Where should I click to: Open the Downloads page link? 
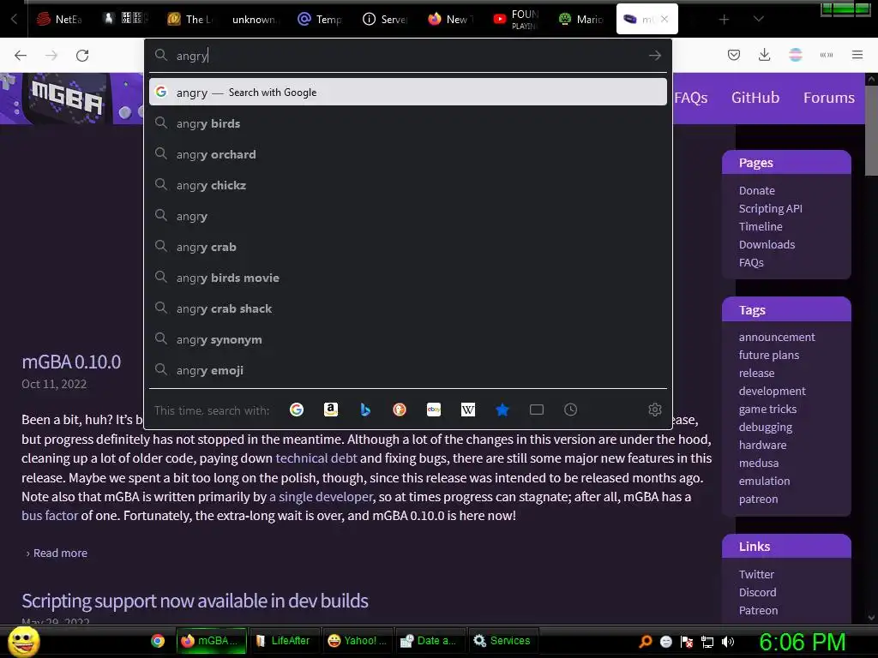tap(767, 244)
